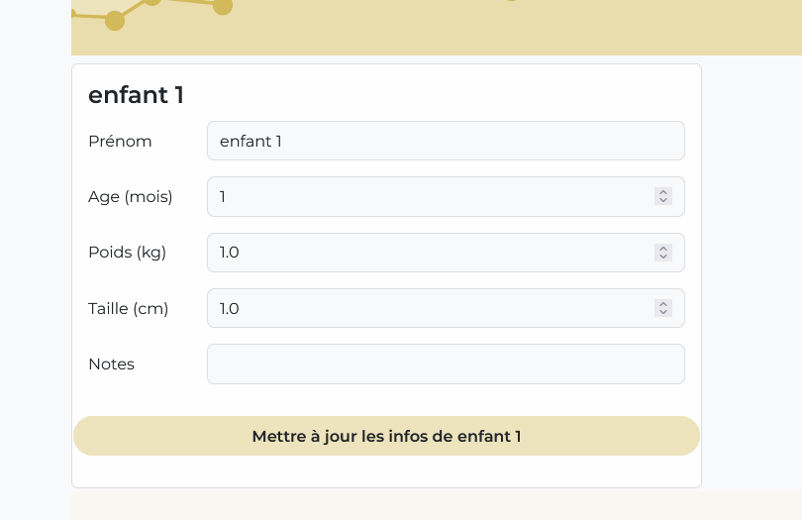Click the Age (mois) label

[x=130, y=196]
